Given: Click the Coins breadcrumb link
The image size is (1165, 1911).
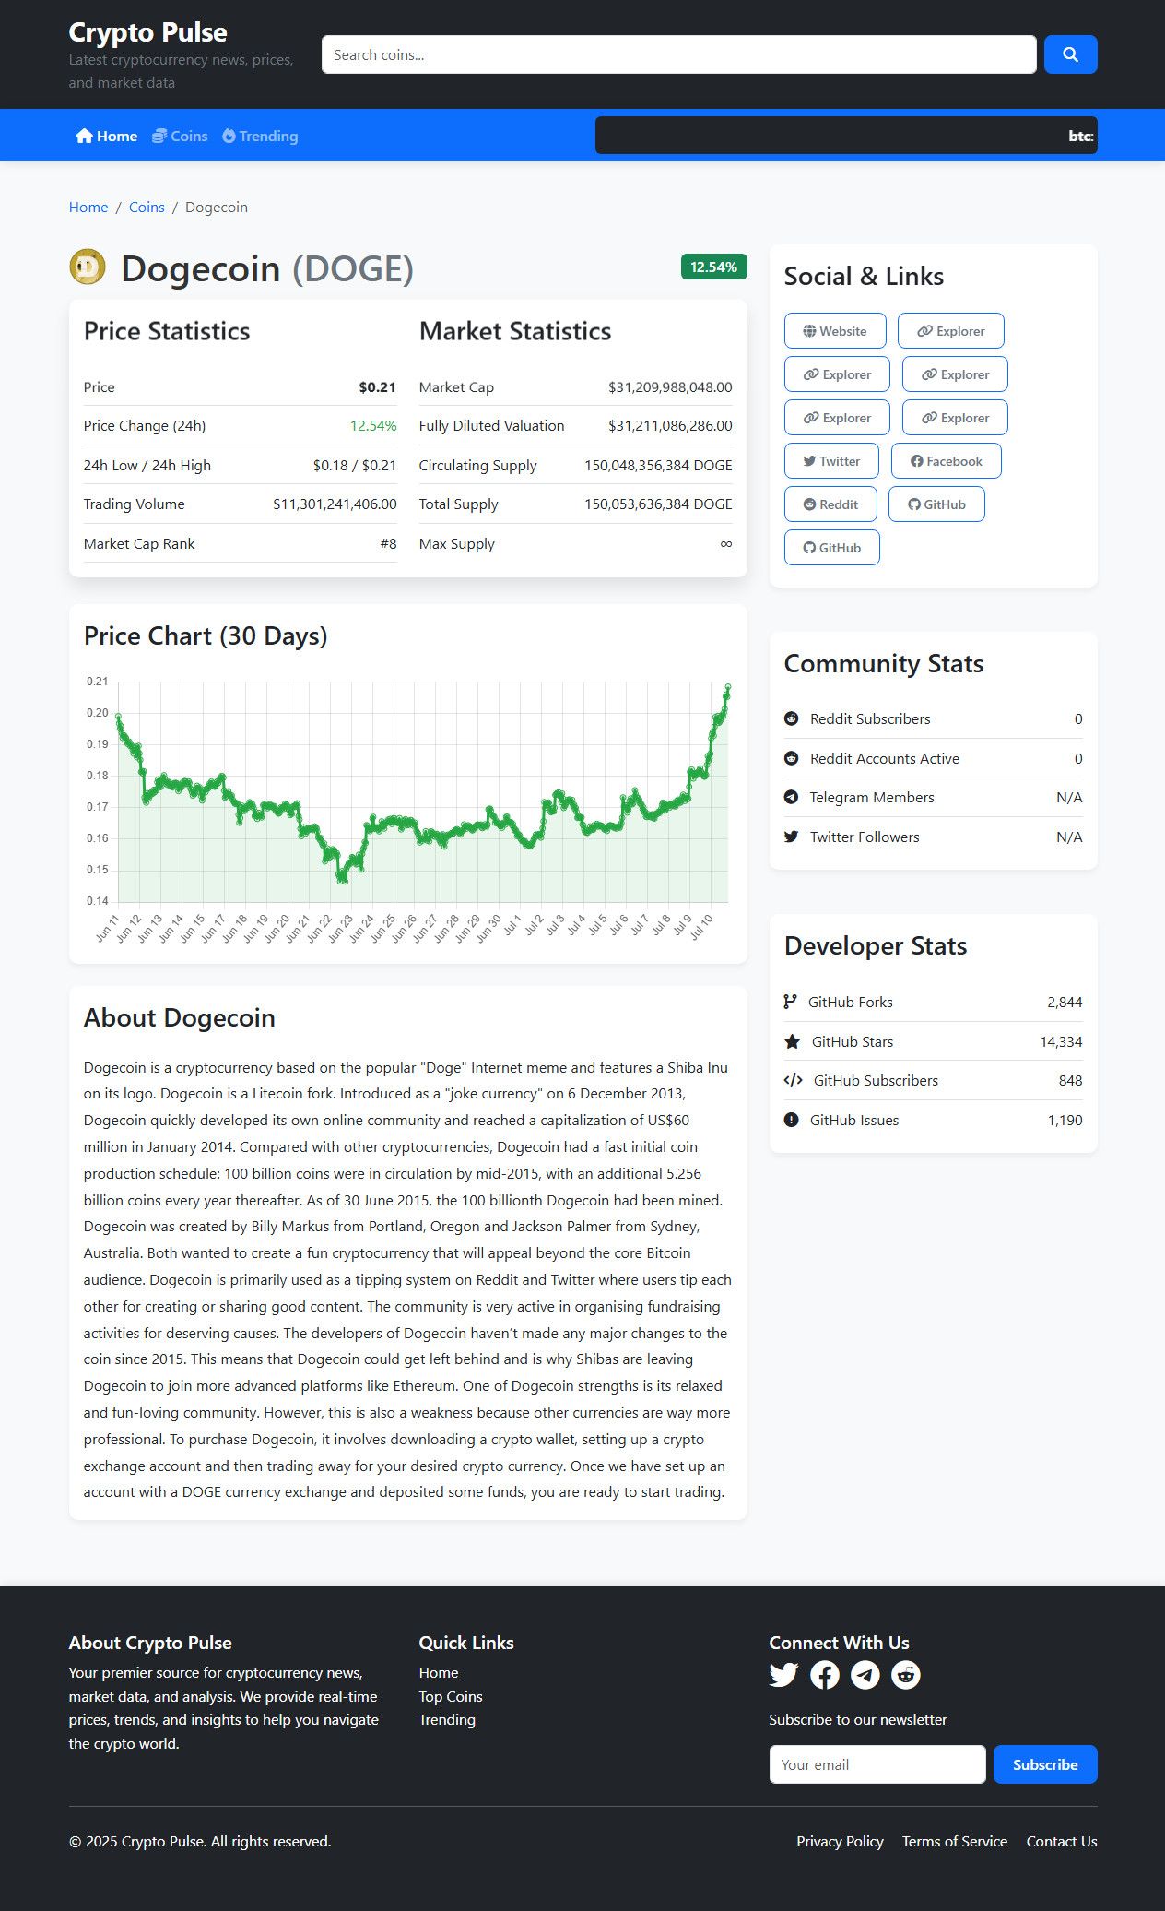Looking at the screenshot, I should pos(147,207).
